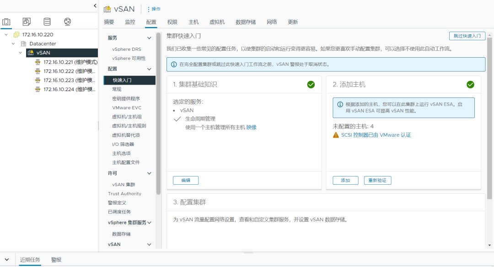Collapse the vSAN section at sidebar bottom
The width and height of the screenshot is (494, 267).
pos(149,245)
